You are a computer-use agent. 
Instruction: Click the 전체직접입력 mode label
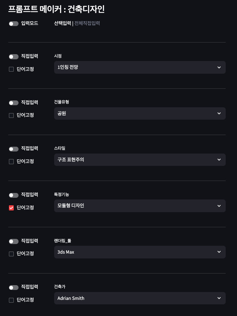pos(87,23)
